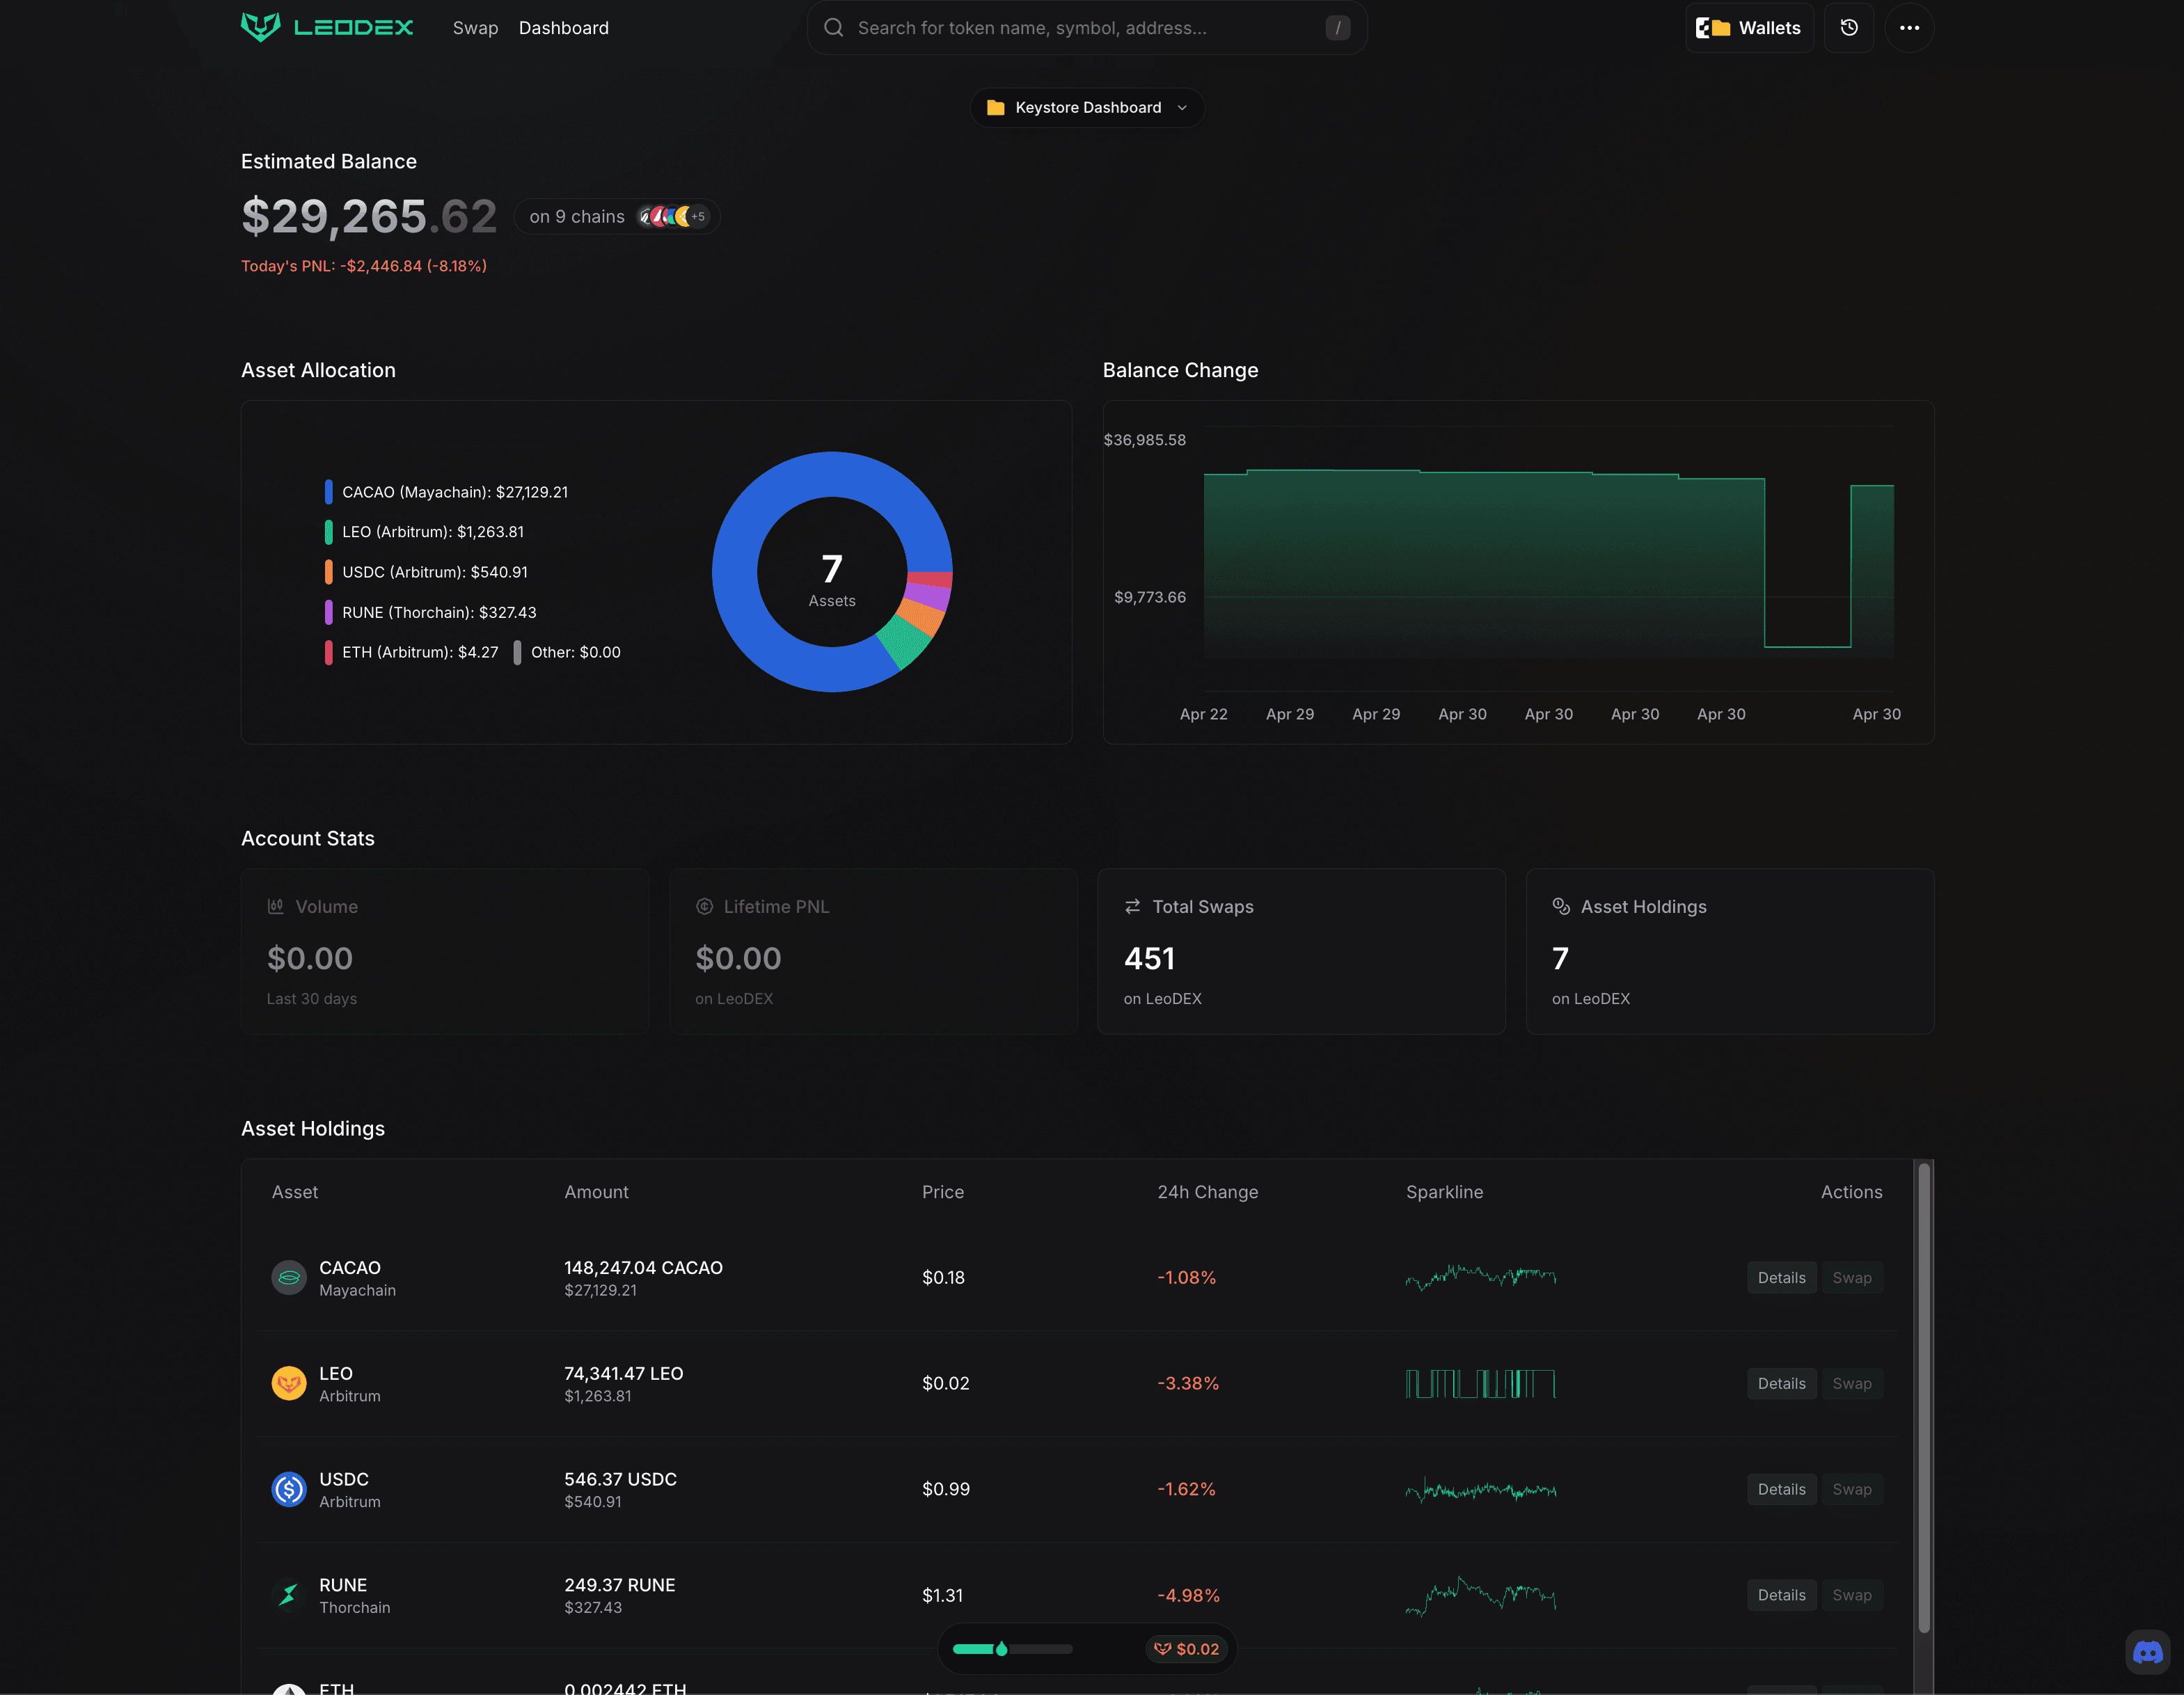Open the Dashboard tab

[x=563, y=28]
